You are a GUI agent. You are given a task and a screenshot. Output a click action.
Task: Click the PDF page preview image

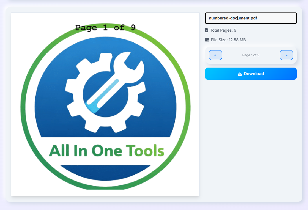click(105, 104)
